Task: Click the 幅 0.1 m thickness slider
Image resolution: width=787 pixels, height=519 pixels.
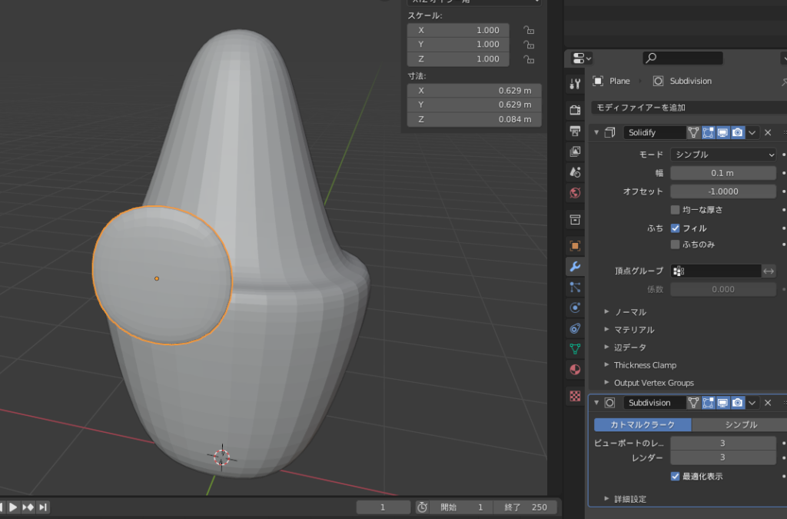Action: (723, 173)
